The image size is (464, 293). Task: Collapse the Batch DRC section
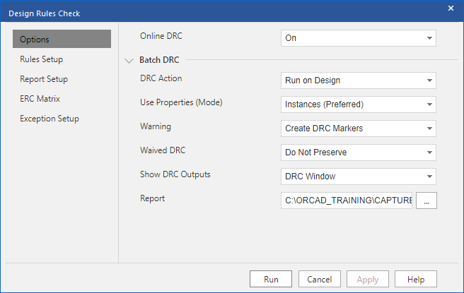[129, 61]
